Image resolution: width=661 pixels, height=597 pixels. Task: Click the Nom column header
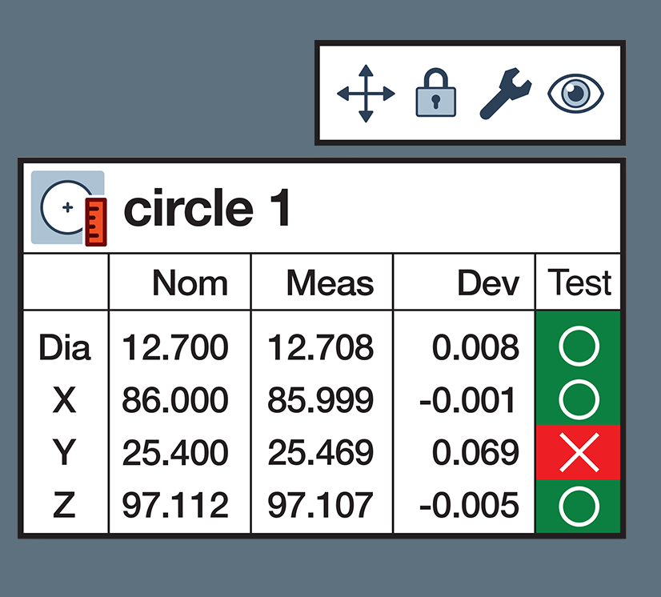[x=190, y=283]
